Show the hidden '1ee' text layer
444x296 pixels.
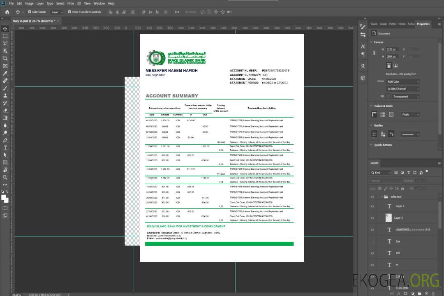[x=372, y=241]
